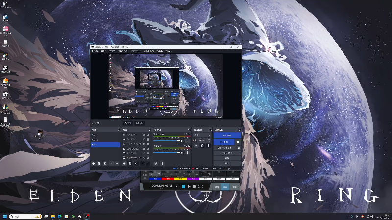Open the View menu in OBS menu bar
Screen dimensions: 392x220
click(x=112, y=51)
